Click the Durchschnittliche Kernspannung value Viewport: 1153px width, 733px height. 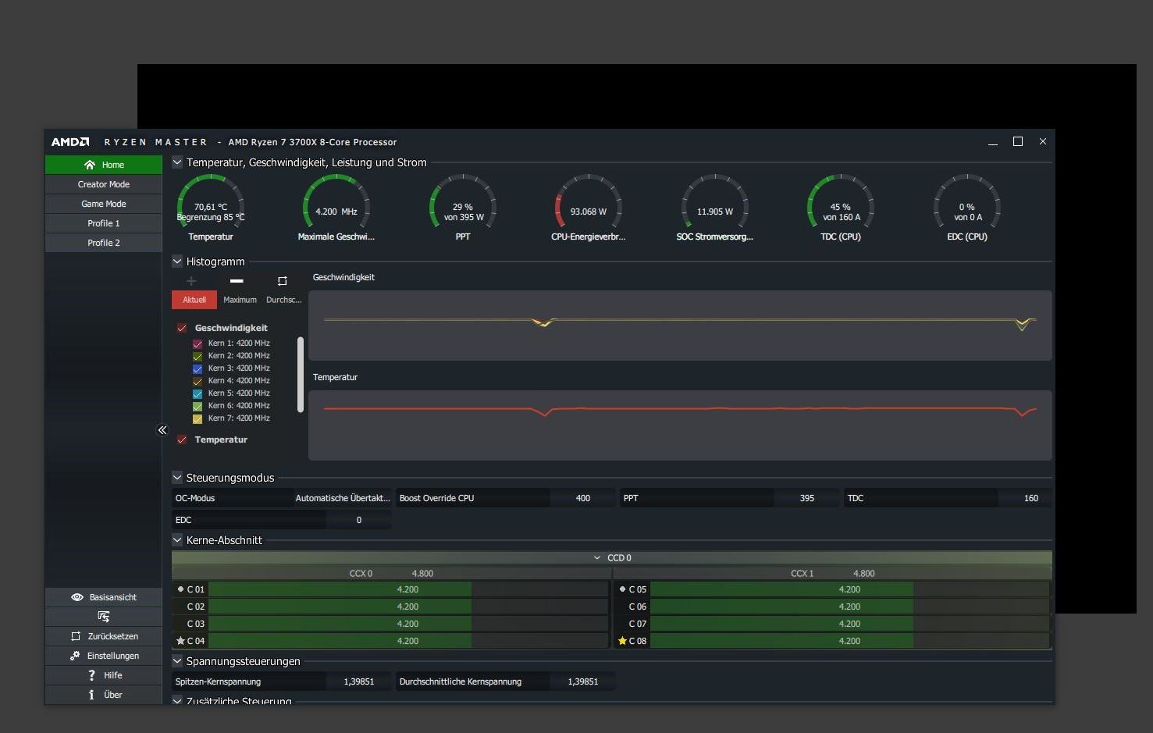583,681
